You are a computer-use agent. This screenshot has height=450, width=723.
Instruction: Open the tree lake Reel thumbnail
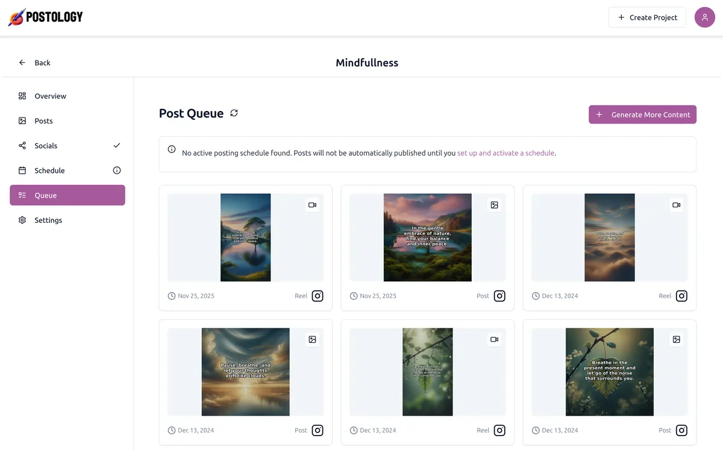245,237
